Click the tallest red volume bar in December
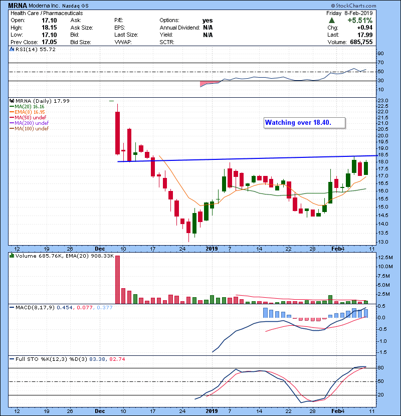This screenshot has height=416, width=401. [x=118, y=280]
